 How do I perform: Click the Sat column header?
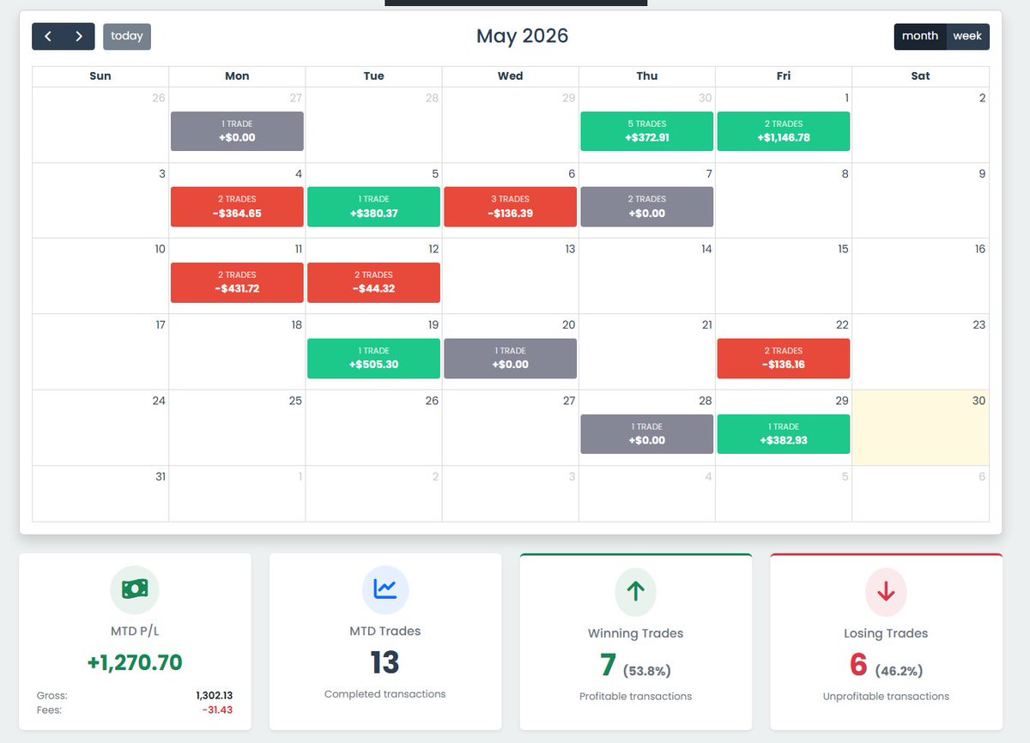(x=920, y=76)
